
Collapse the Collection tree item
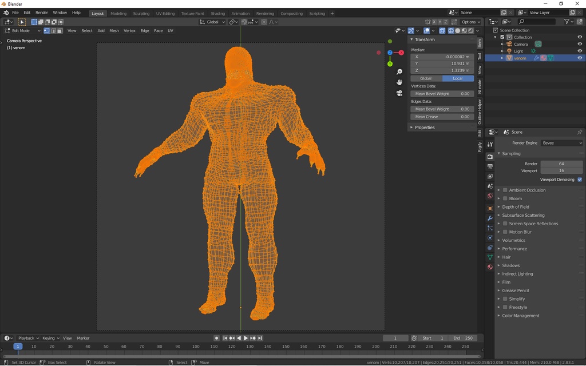coord(496,37)
